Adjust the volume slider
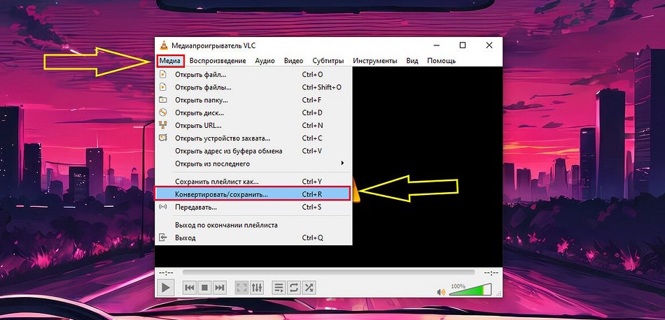This screenshot has width=665, height=320. point(470,290)
